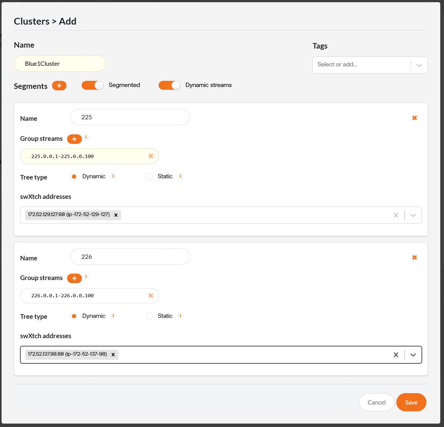Remove the 172.52.129.127:80 swXtch address tag
Screen dimensions: 444x427
click(116, 215)
